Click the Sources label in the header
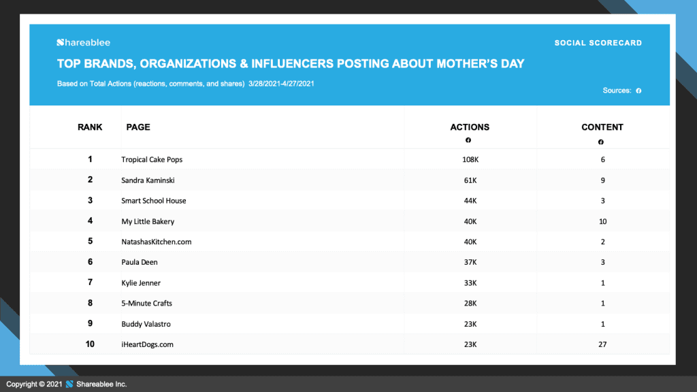This screenshot has height=392, width=697. tap(617, 91)
